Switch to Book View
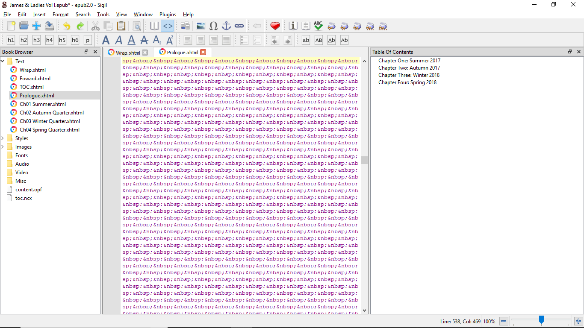Image resolution: width=584 pixels, height=328 pixels. (x=154, y=26)
